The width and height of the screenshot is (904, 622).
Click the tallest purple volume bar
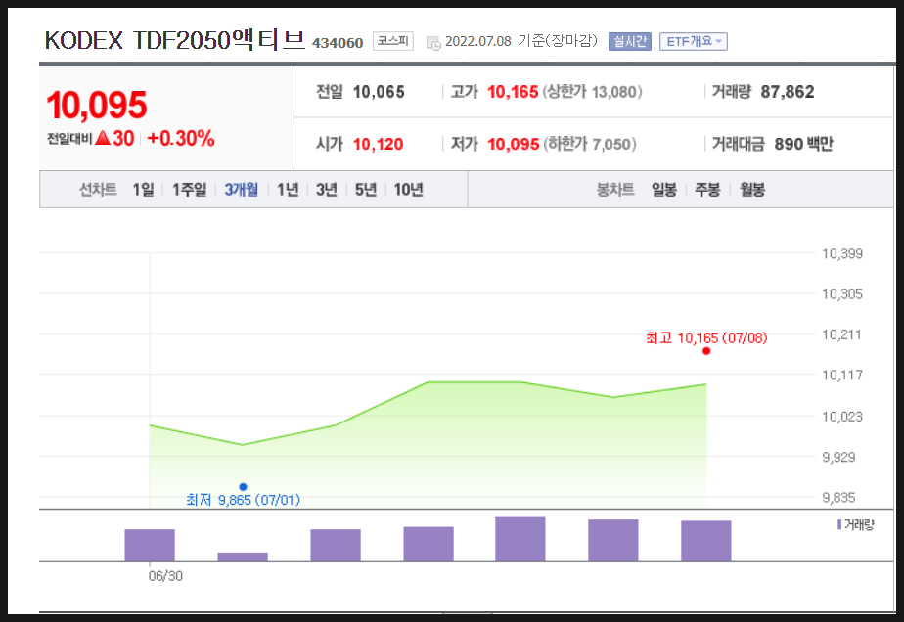coord(520,539)
